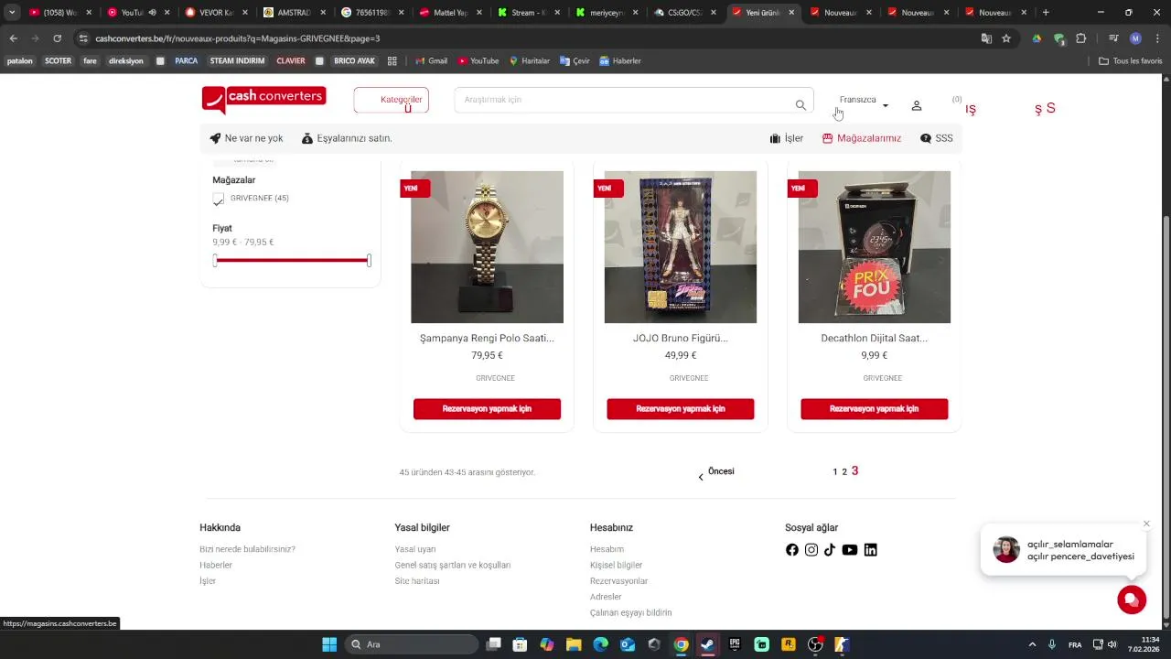Open Çalınan eşyayı bildirin link
This screenshot has height=659, width=1171.
coord(630,612)
